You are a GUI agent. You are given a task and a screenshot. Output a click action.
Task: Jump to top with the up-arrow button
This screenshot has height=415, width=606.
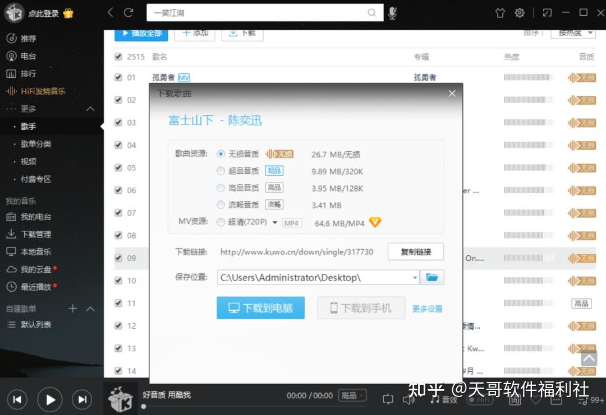589,358
